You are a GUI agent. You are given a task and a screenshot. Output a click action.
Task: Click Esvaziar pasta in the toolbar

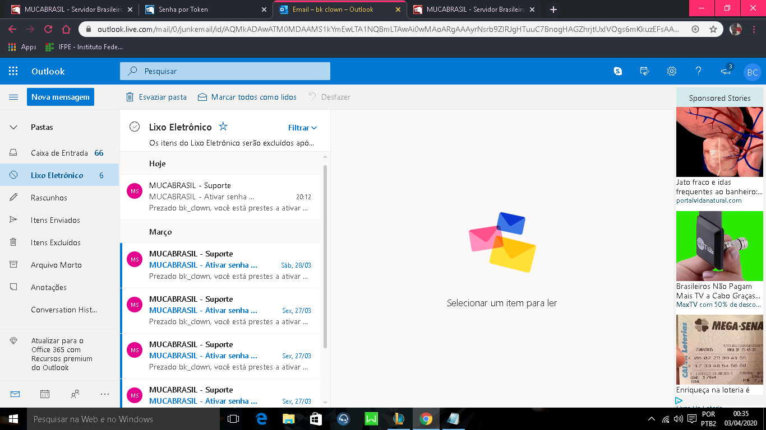tap(156, 97)
